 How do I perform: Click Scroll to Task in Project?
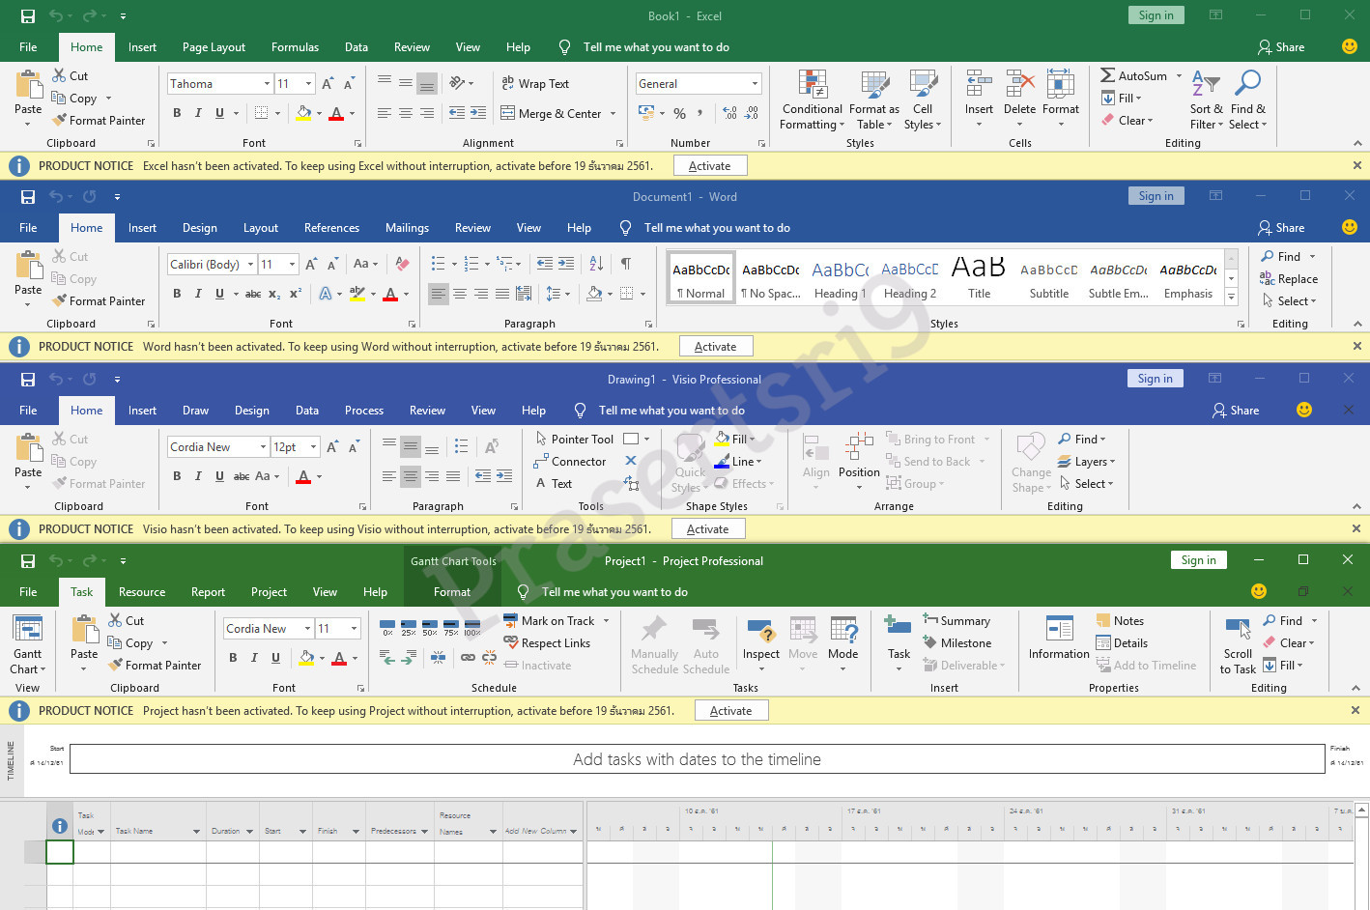click(x=1238, y=646)
